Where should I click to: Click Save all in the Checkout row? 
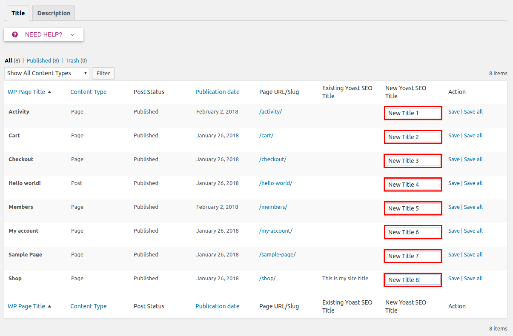click(473, 159)
